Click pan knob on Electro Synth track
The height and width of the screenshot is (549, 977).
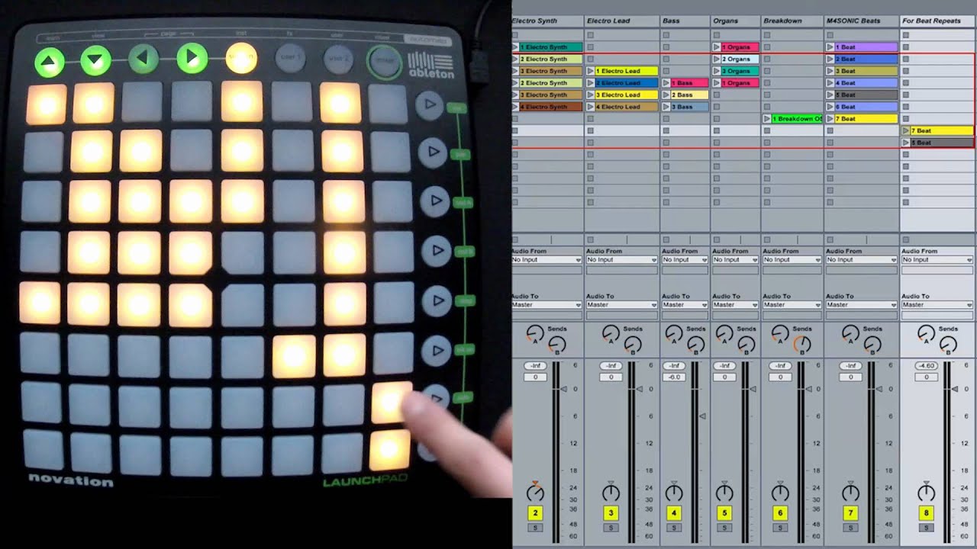[x=536, y=492]
